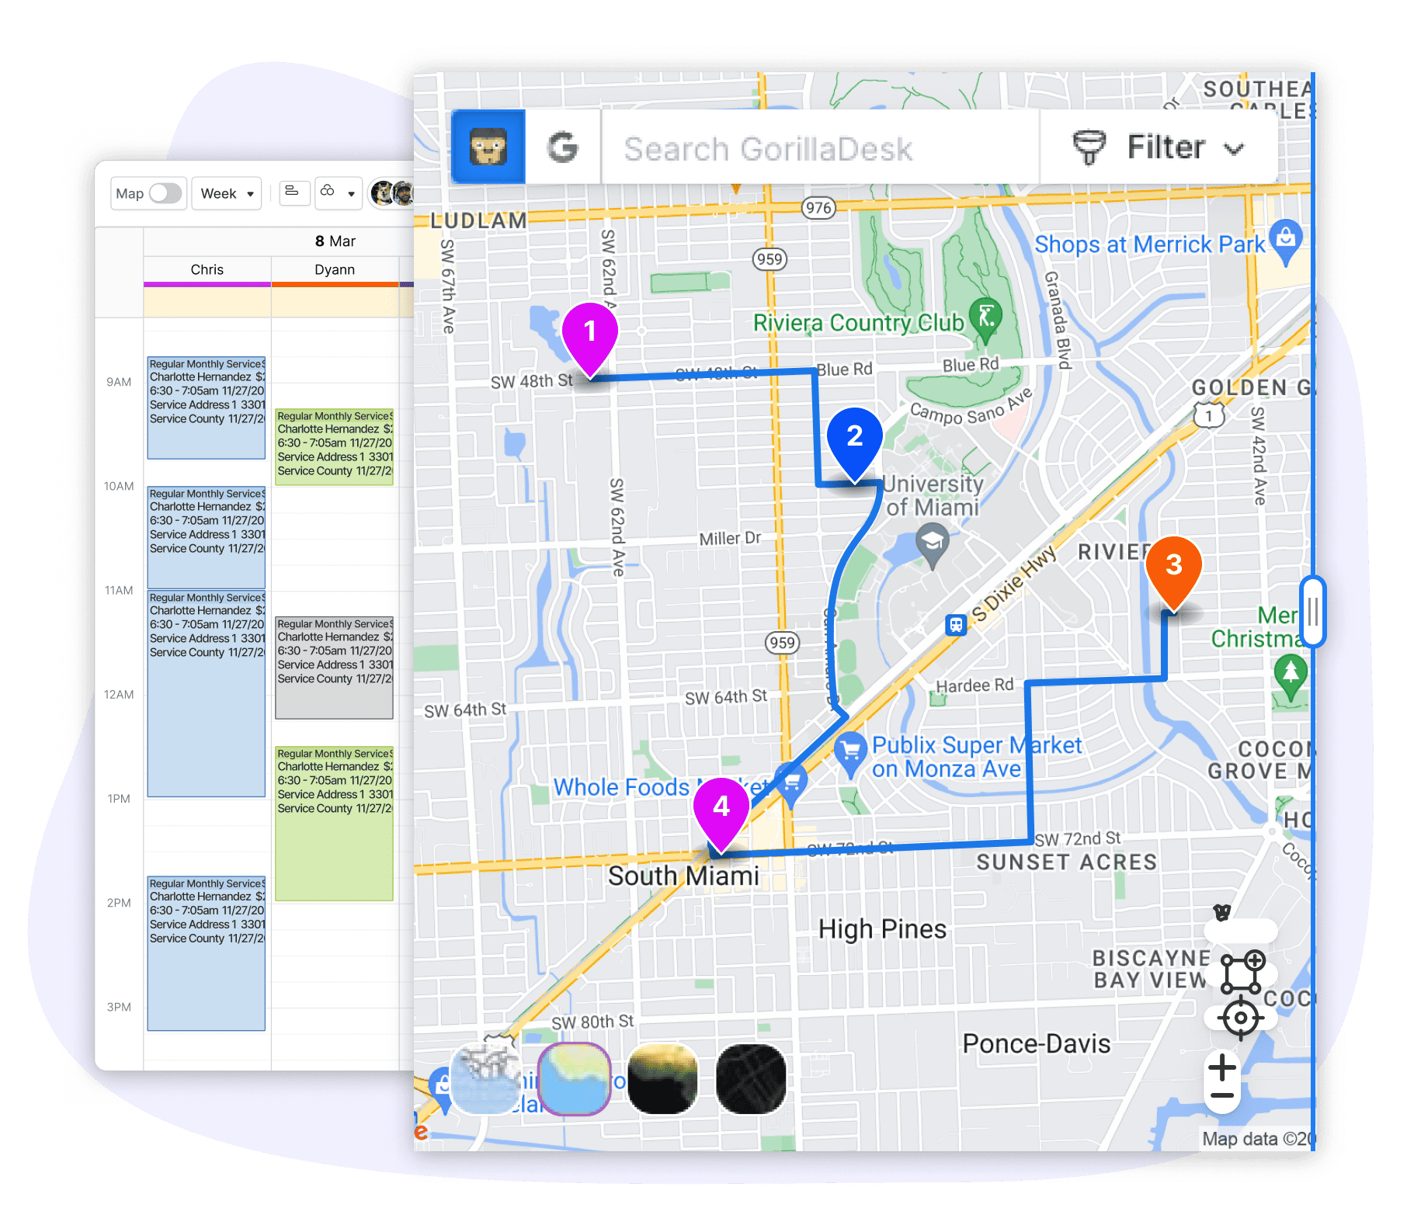Switch search to the Google G icon
1407x1211 pixels.
tap(563, 147)
